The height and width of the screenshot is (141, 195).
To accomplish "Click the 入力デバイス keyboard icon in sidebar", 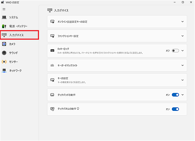I will point(4,35).
